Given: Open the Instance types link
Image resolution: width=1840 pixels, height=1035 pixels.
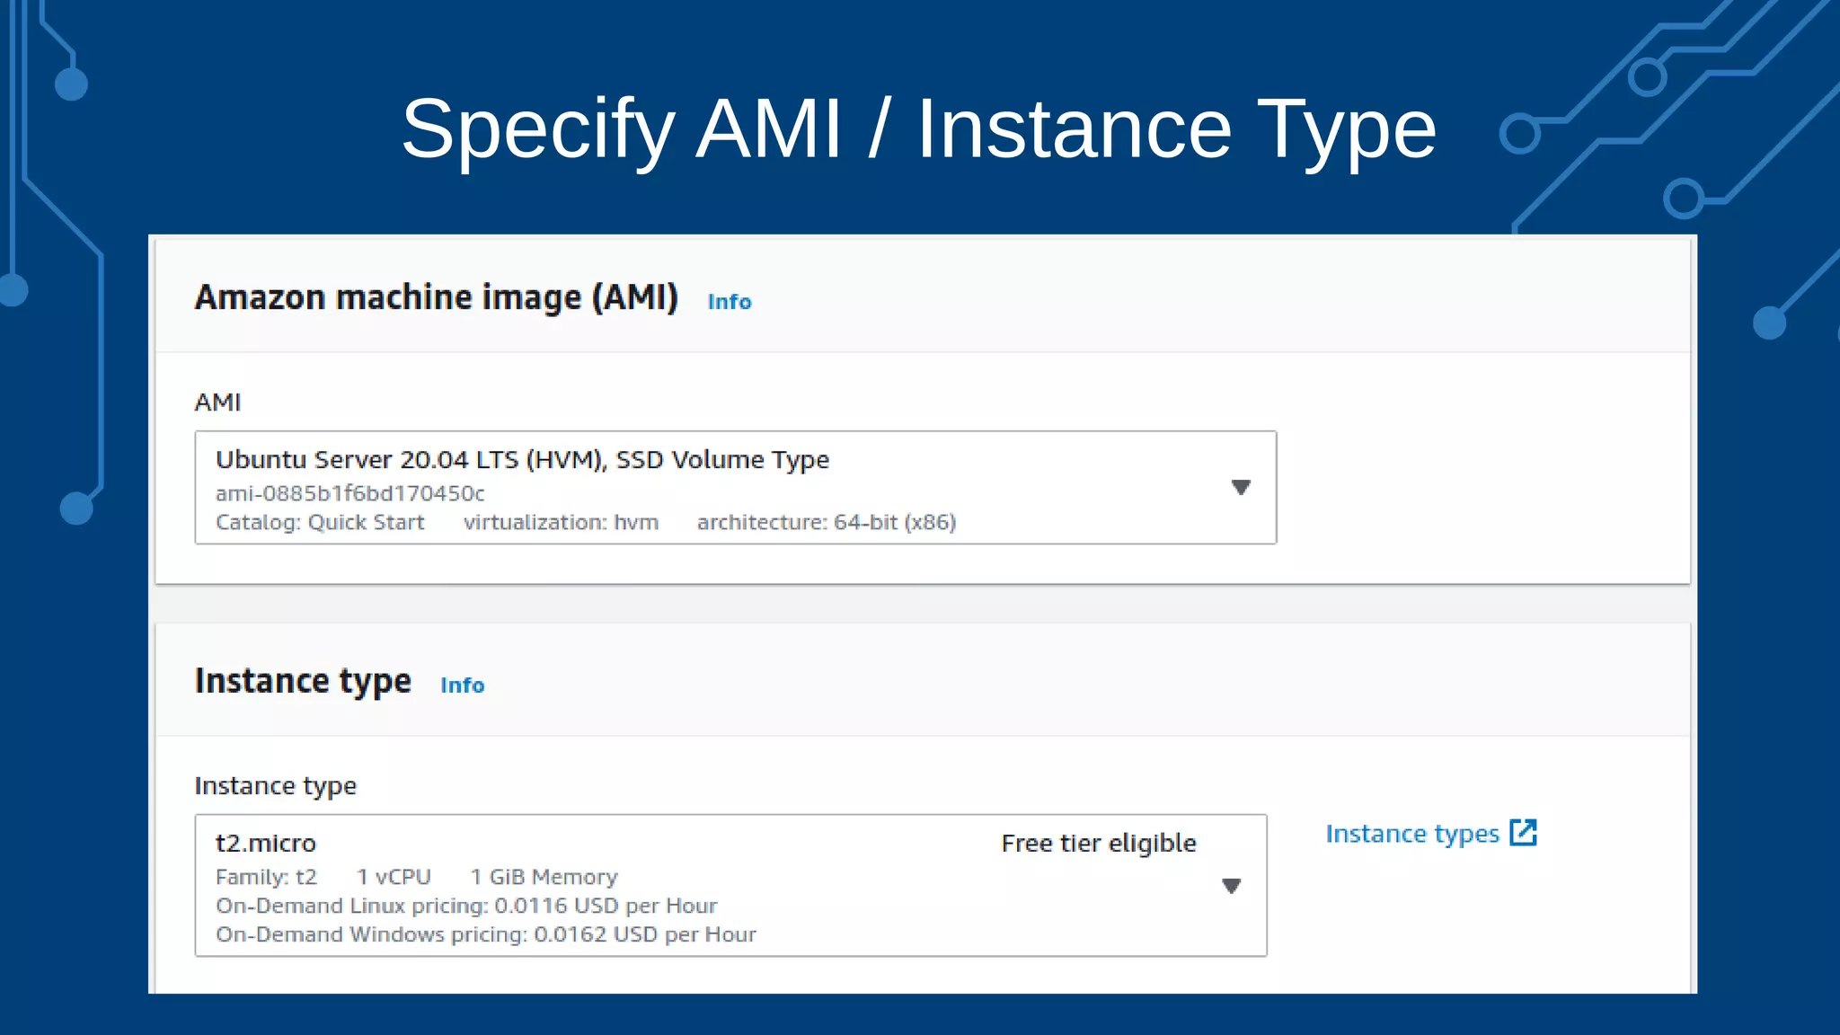Looking at the screenshot, I should tap(1412, 835).
